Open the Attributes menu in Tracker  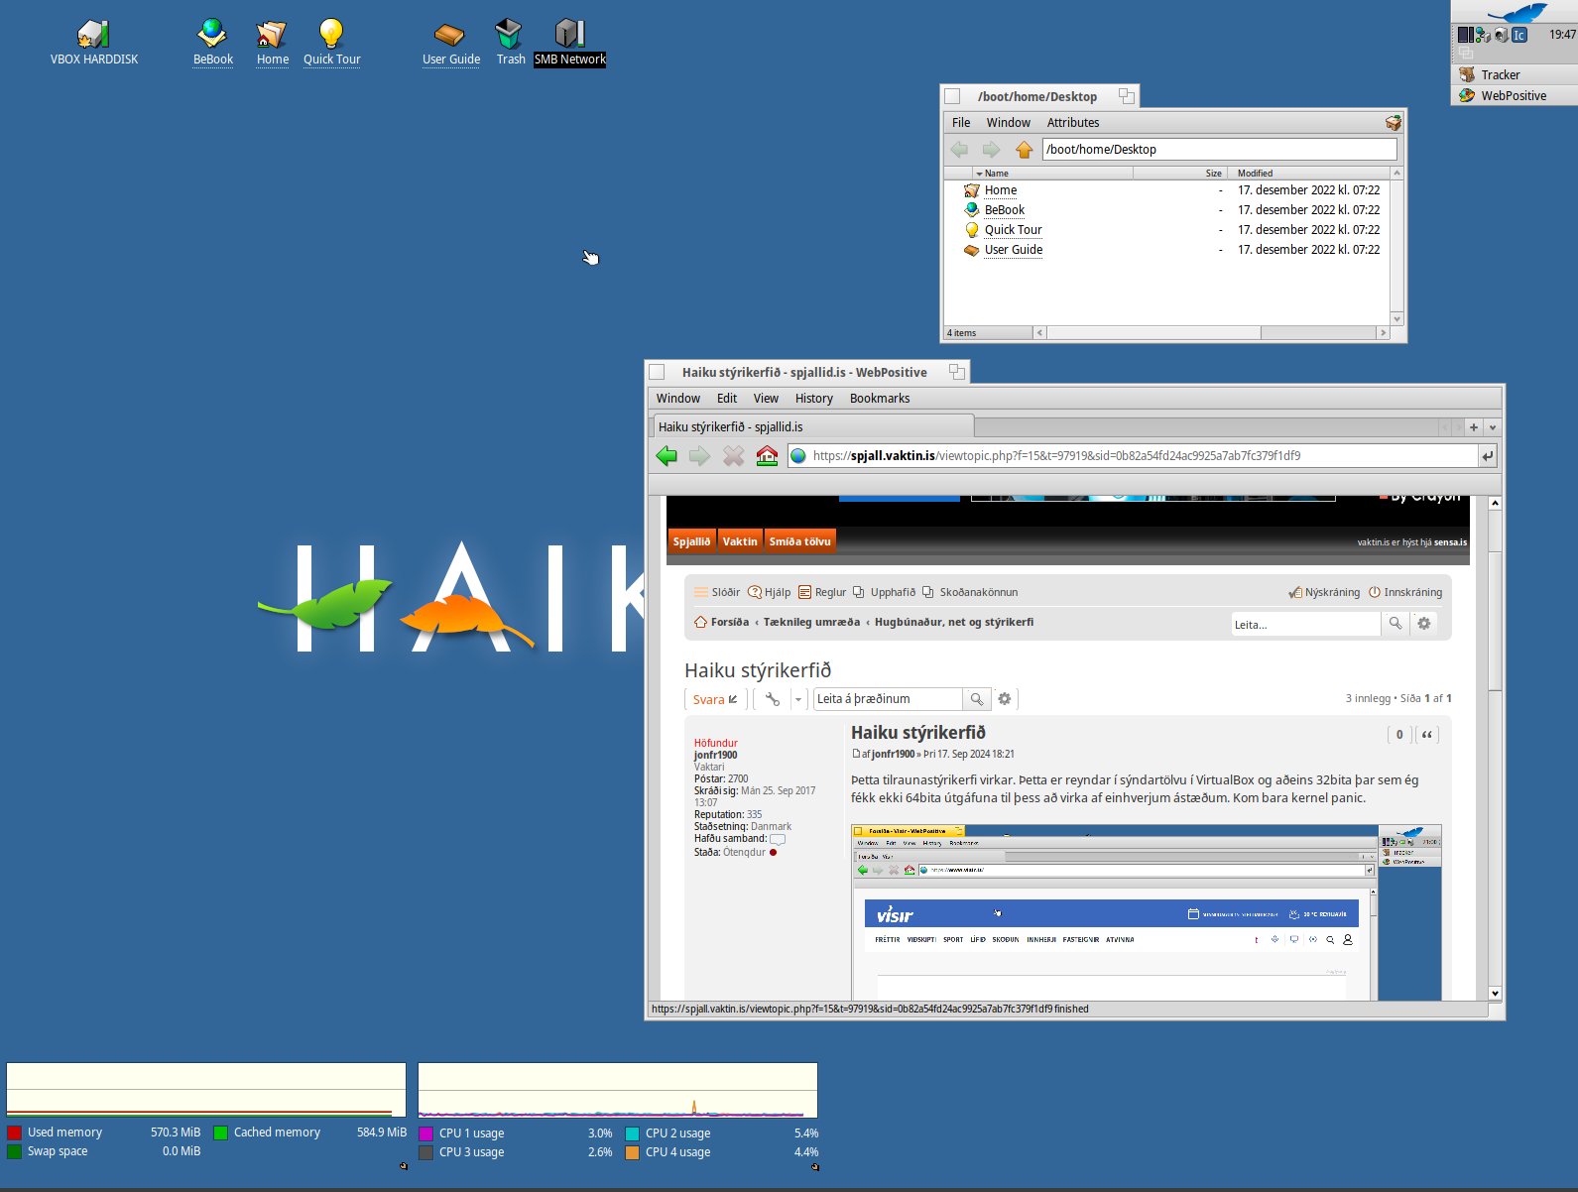pyautogui.click(x=1072, y=123)
